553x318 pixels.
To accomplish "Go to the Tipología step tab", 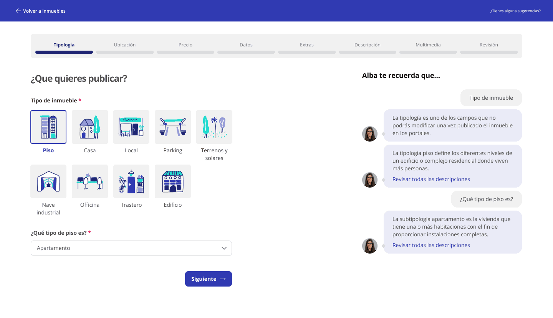I will pos(64,45).
